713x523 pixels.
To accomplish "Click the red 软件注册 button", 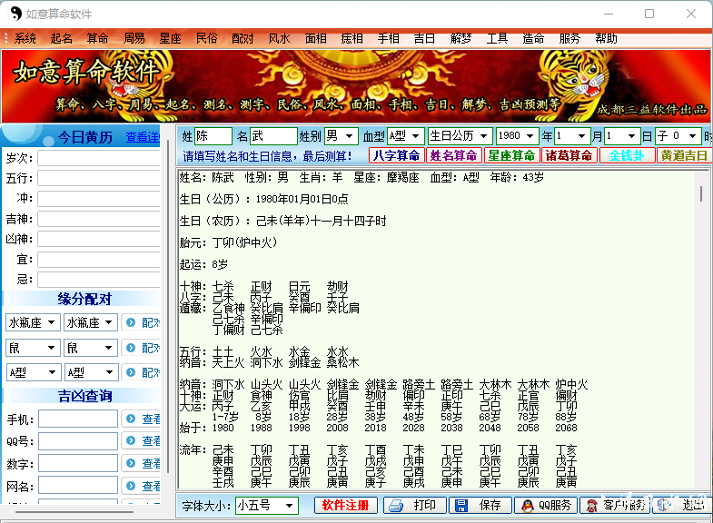I will (x=345, y=505).
